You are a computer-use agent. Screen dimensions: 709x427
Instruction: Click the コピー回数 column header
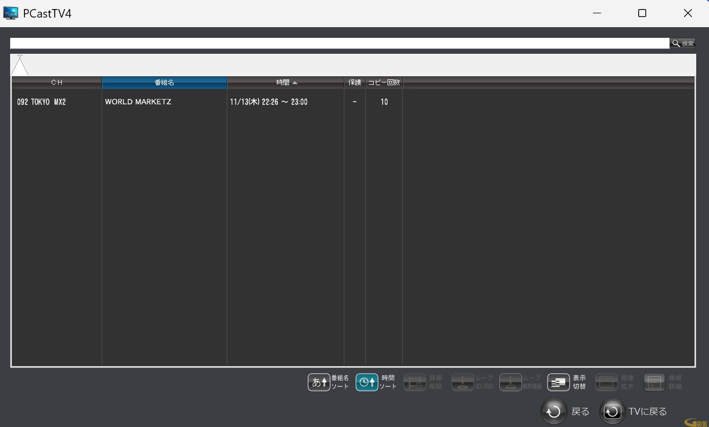tap(384, 83)
